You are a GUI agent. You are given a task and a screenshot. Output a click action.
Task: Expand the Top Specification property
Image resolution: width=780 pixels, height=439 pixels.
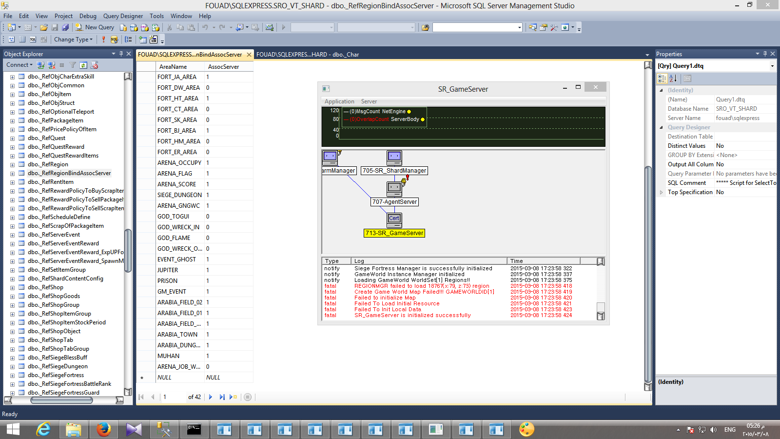661,192
